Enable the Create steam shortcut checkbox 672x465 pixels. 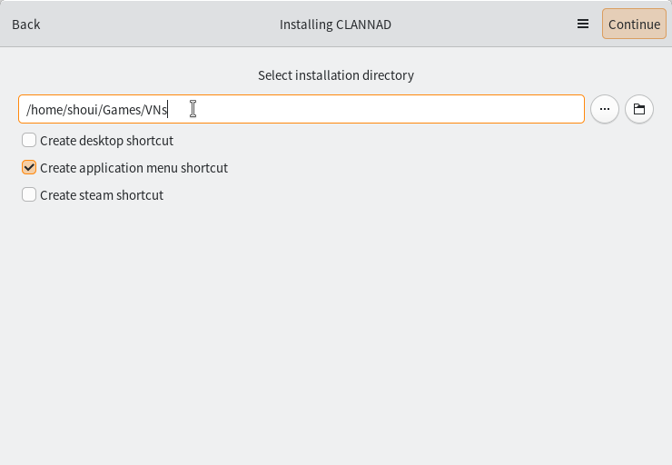pos(29,195)
